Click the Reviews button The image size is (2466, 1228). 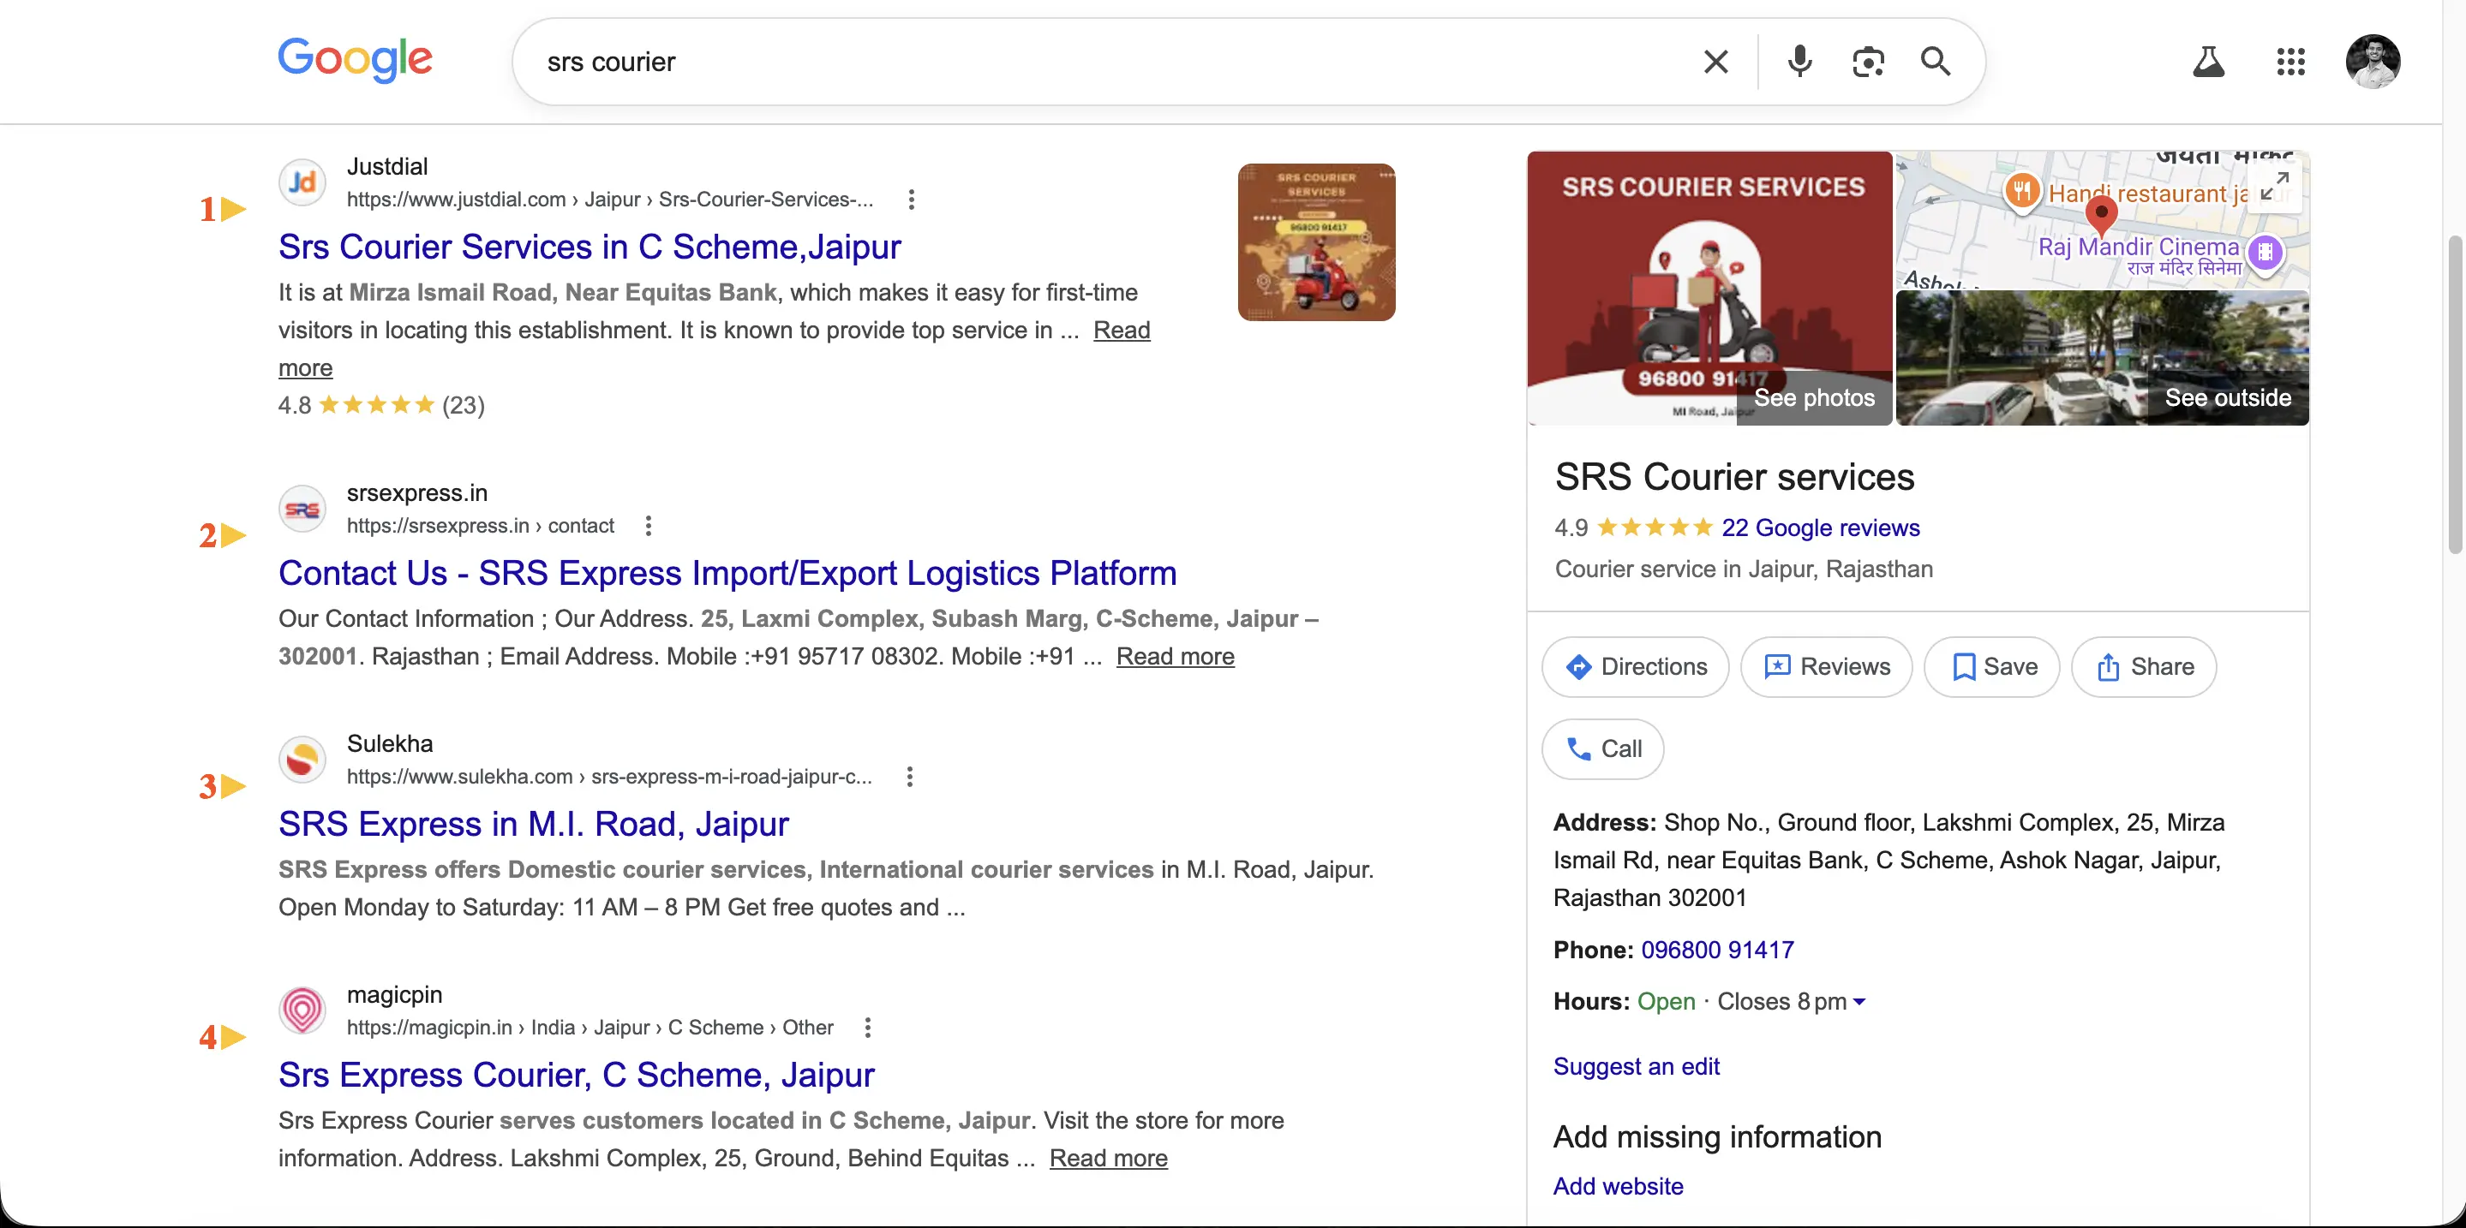(x=1826, y=666)
